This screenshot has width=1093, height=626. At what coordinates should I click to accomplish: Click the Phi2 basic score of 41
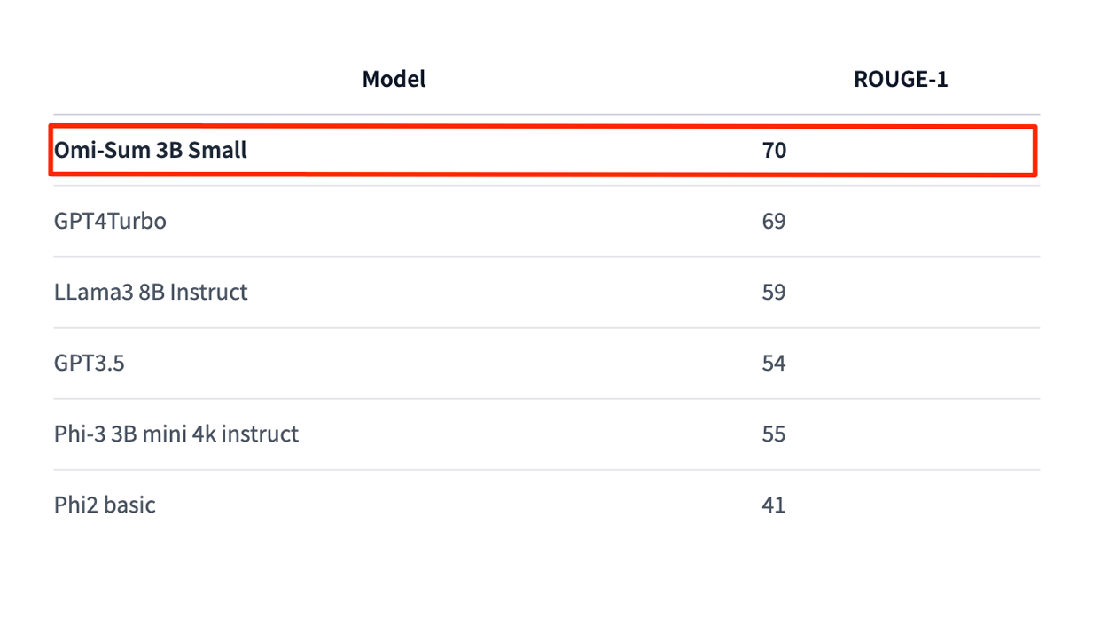point(774,505)
